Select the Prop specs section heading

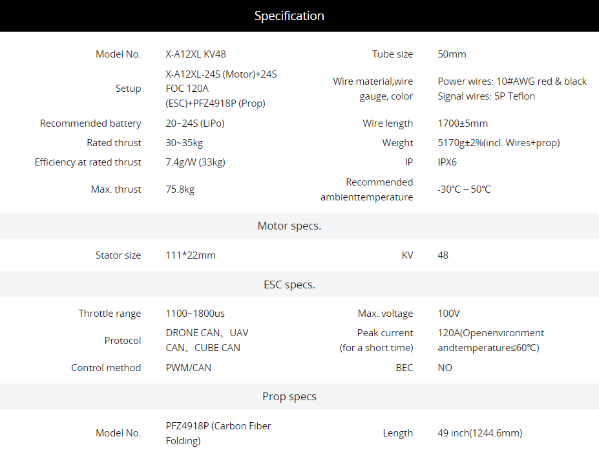(x=289, y=397)
